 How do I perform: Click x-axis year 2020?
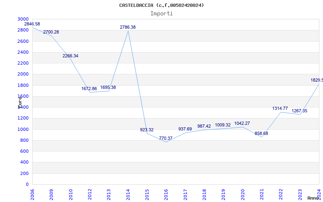[x=243, y=195]
